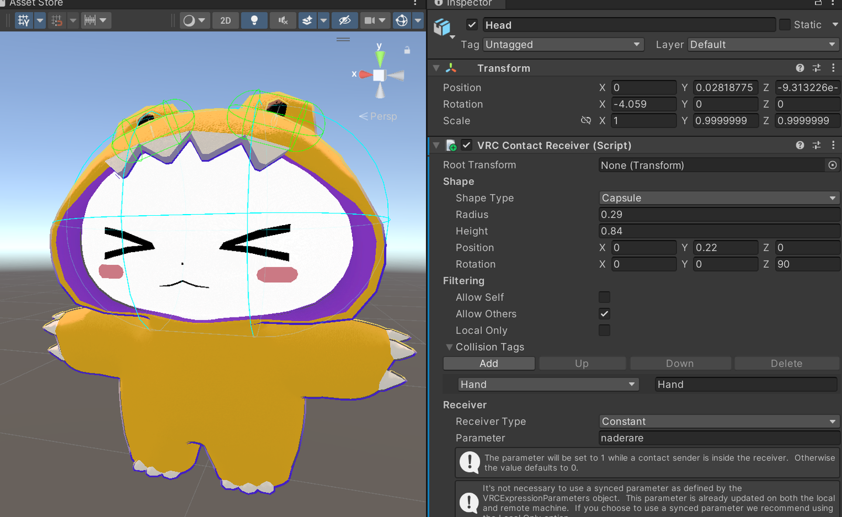The image size is (842, 517).
Task: Open Transform component help reference
Action: (800, 68)
